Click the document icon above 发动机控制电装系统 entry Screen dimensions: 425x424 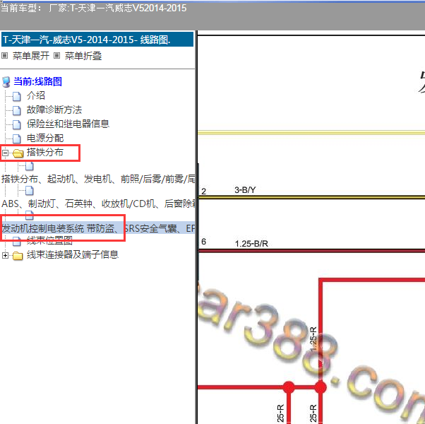[29, 215]
